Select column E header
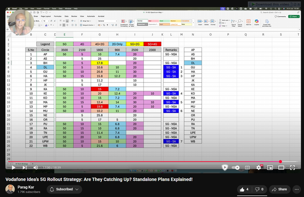The width and height of the screenshot is (304, 197). 65,35
